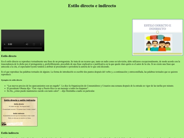This screenshot has width=184, height=138.
Task: Seek on the video progress bar
Action: tap(22, 48)
